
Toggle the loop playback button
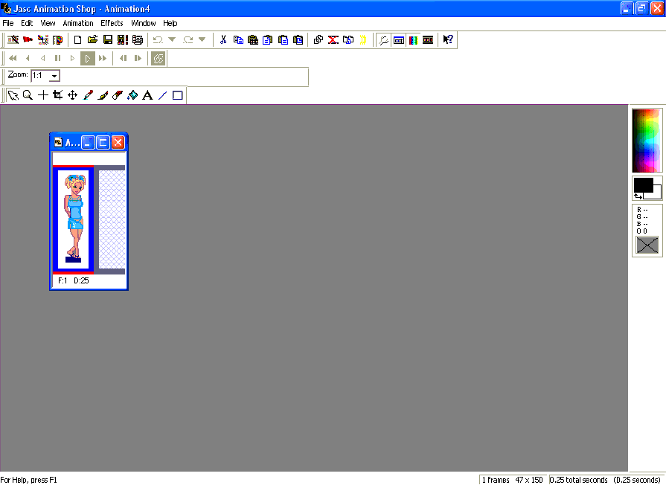pyautogui.click(x=158, y=57)
